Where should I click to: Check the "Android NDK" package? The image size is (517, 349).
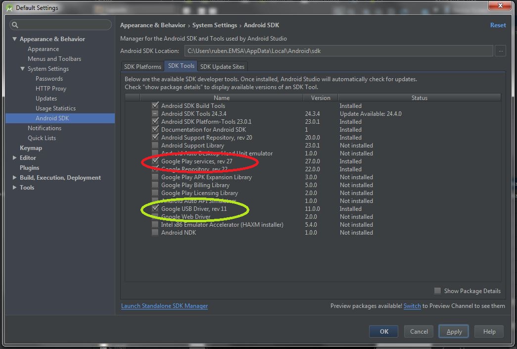(x=155, y=232)
